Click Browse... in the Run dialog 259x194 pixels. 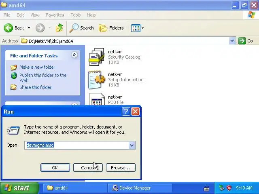[x=121, y=168]
